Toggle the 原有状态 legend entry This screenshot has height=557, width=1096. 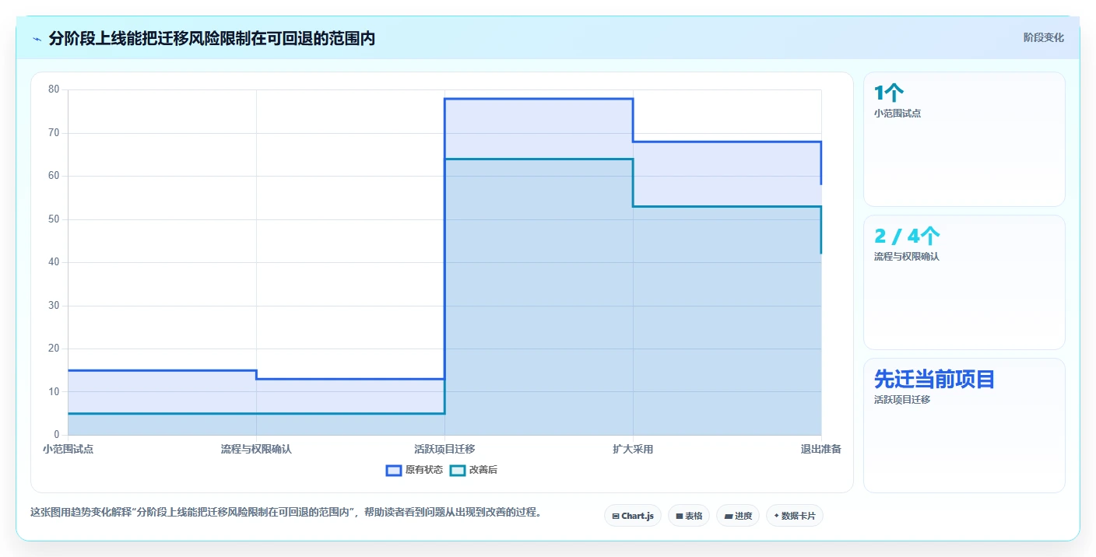(414, 470)
